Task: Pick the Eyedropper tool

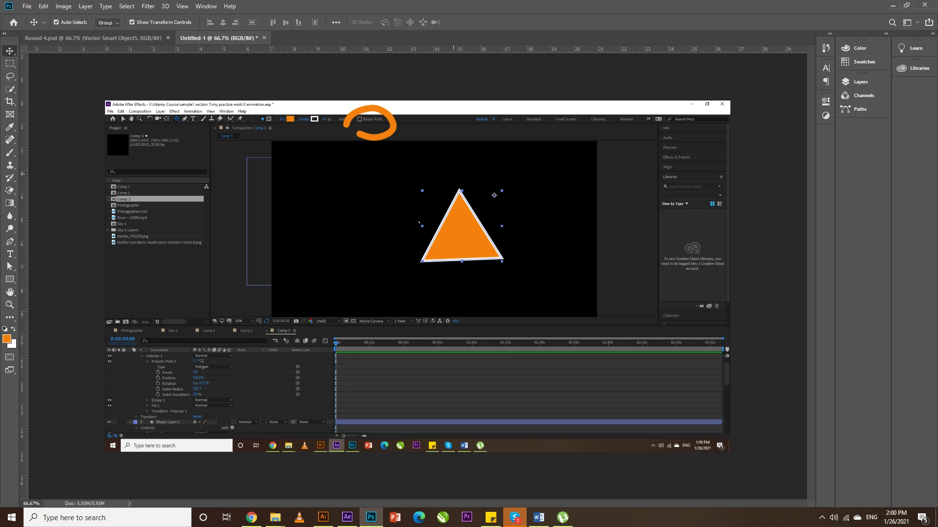Action: coord(10,127)
